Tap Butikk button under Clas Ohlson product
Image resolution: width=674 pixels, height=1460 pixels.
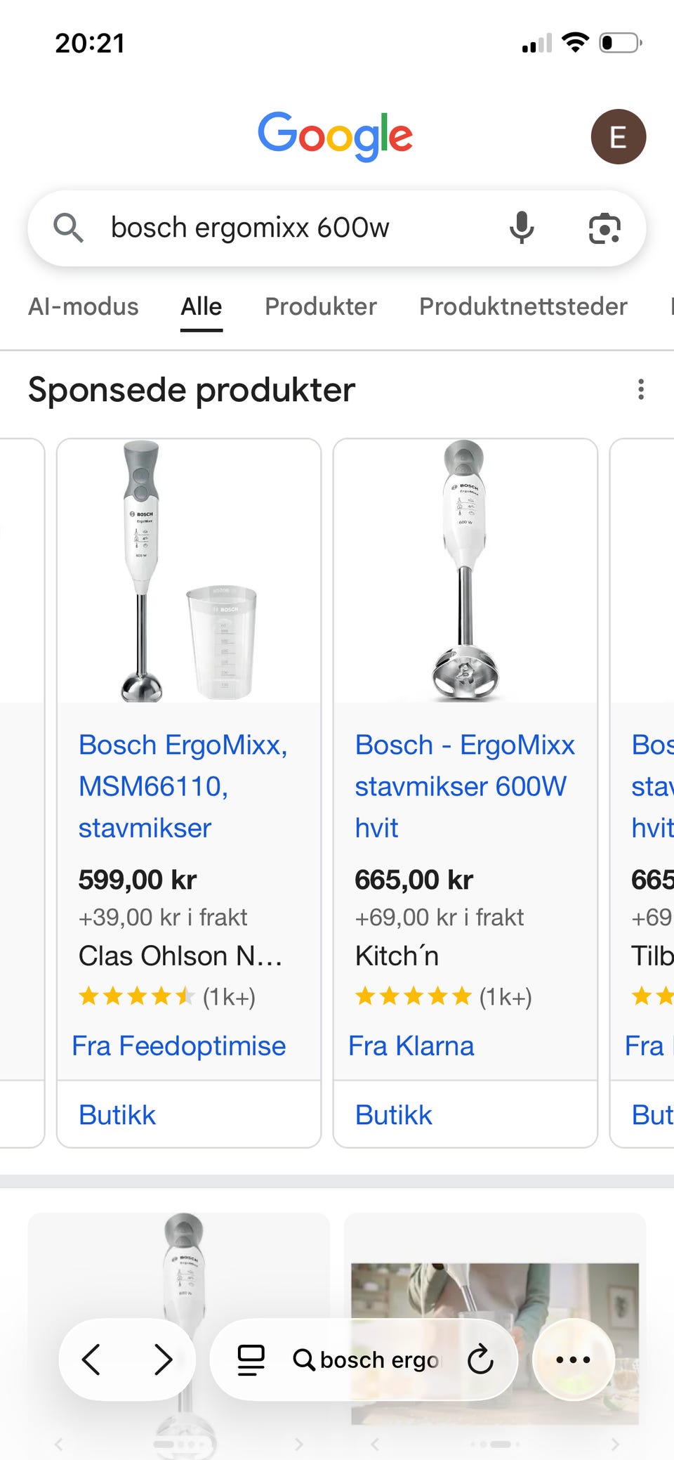[117, 1115]
